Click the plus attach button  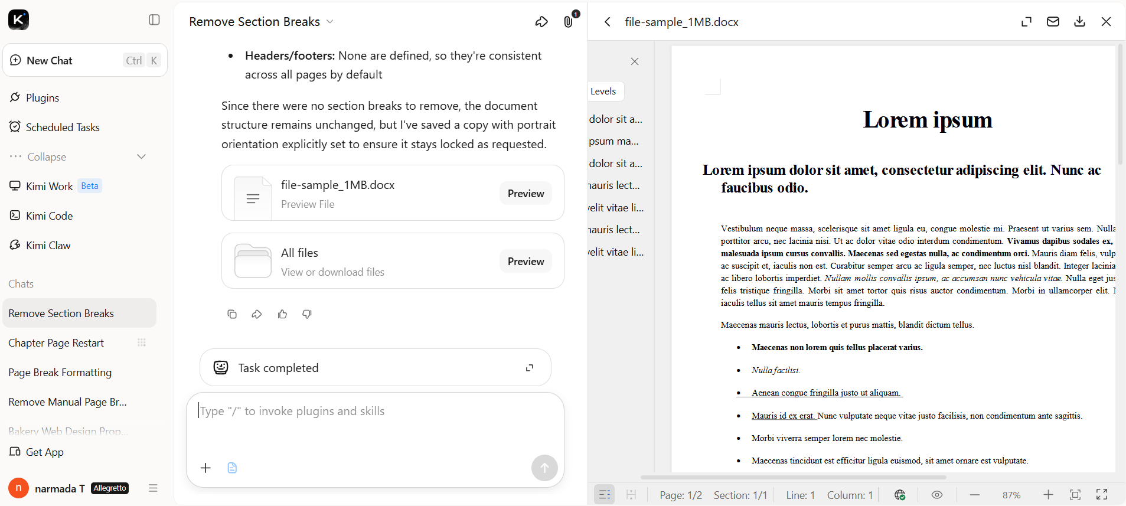[x=205, y=468]
